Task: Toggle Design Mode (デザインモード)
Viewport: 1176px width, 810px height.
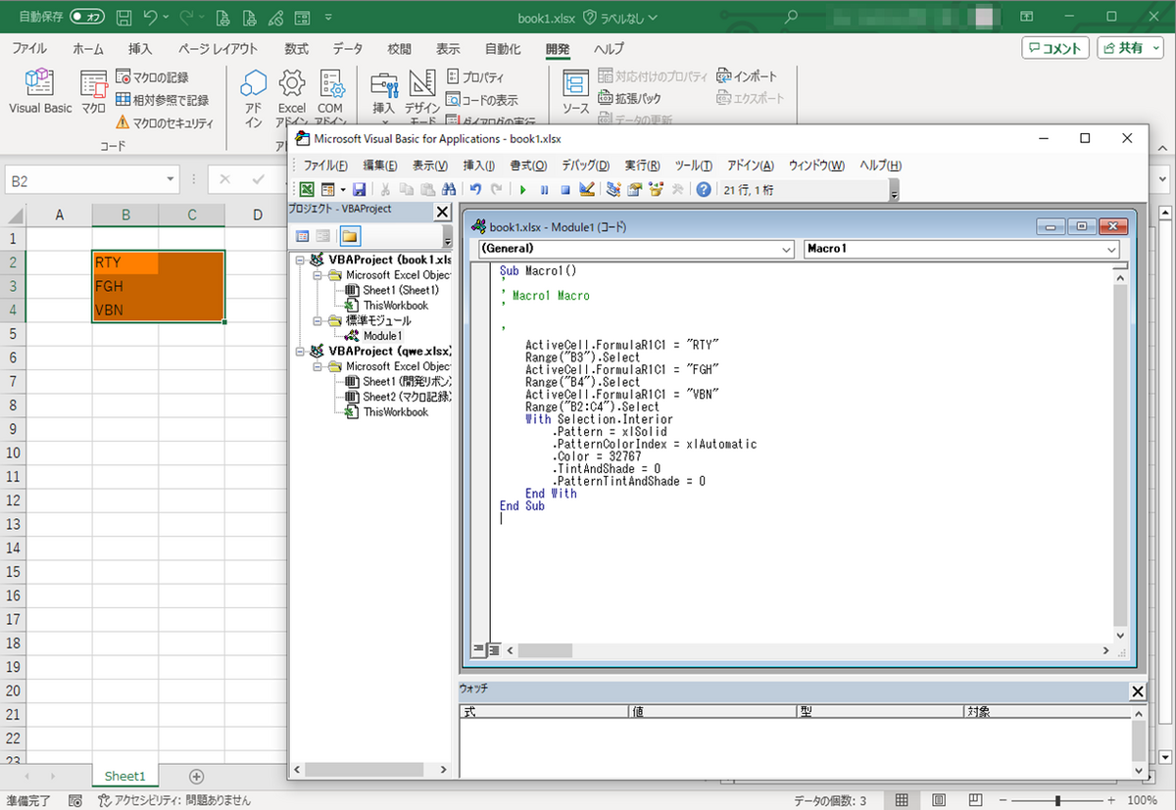Action: [x=422, y=96]
